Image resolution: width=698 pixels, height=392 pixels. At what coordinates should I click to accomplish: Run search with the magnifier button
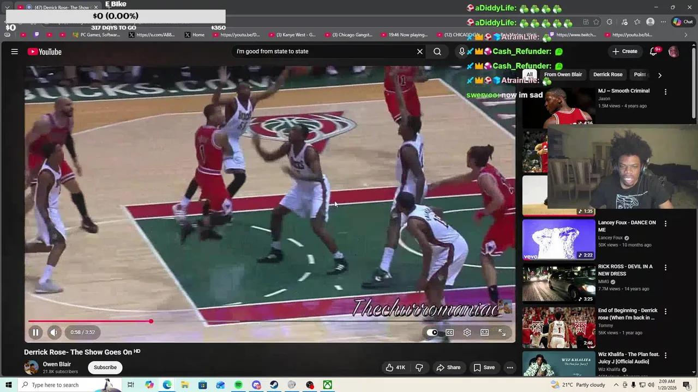(x=437, y=51)
